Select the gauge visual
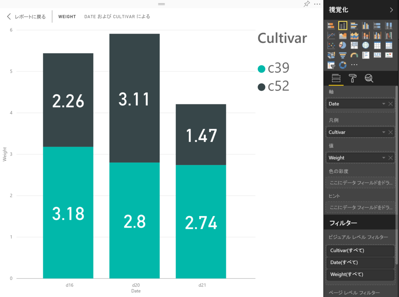Screen dimensions: 399x297 coord(354,55)
